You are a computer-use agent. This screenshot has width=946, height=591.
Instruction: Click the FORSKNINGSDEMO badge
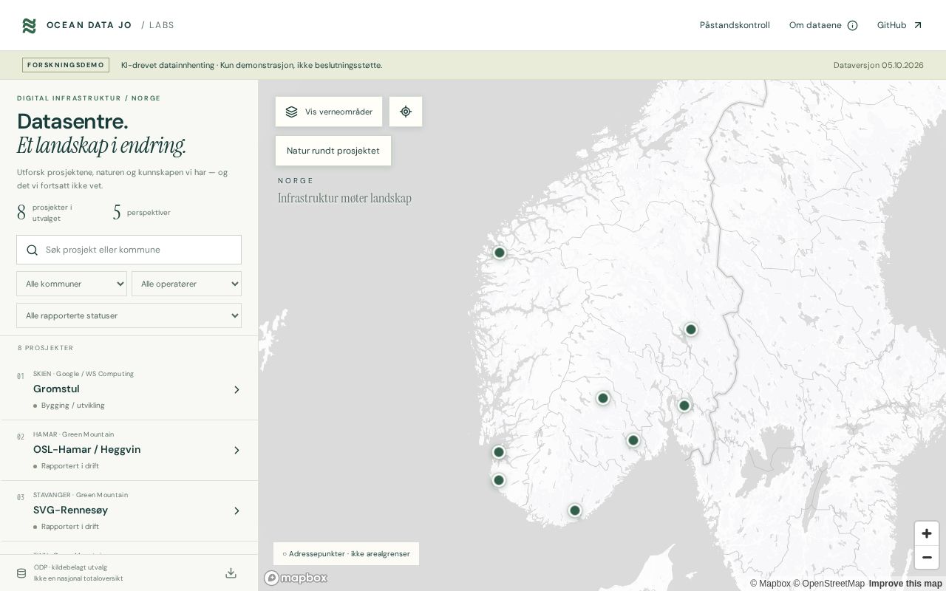[66, 65]
